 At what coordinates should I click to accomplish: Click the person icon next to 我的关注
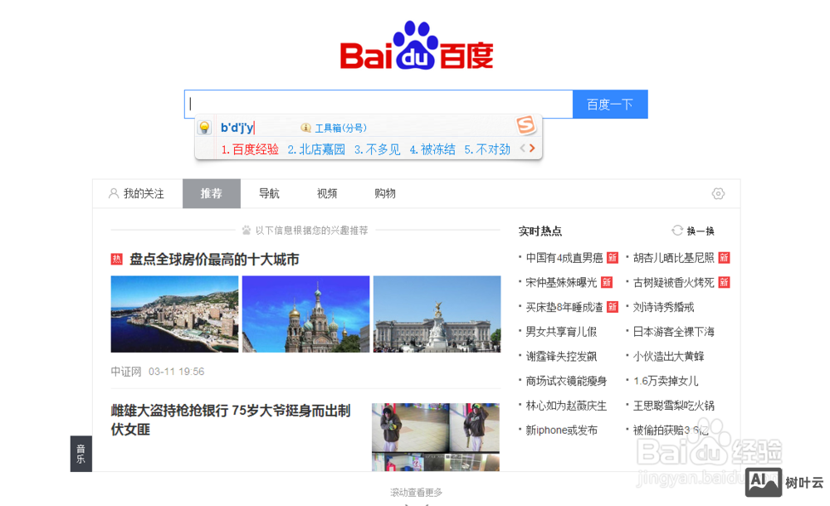click(x=113, y=193)
